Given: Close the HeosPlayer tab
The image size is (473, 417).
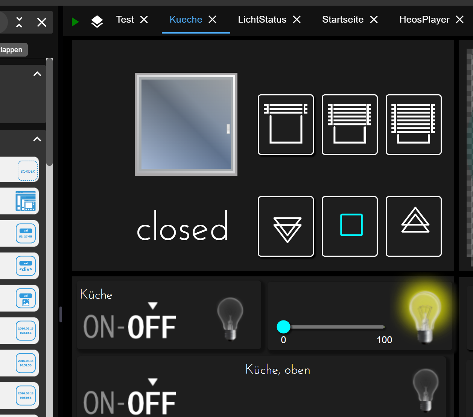Looking at the screenshot, I should (459, 20).
